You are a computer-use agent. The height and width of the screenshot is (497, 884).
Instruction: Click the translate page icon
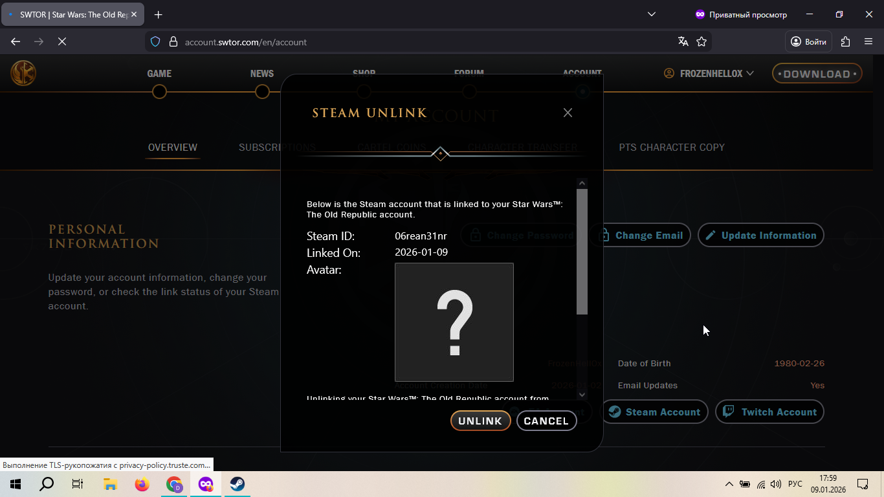[x=683, y=41]
